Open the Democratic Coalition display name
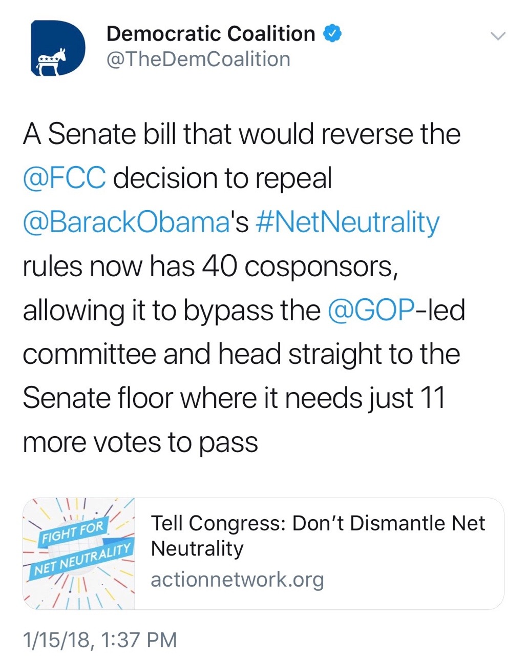Image resolution: width=527 pixels, height=656 pixels. pos(210,34)
